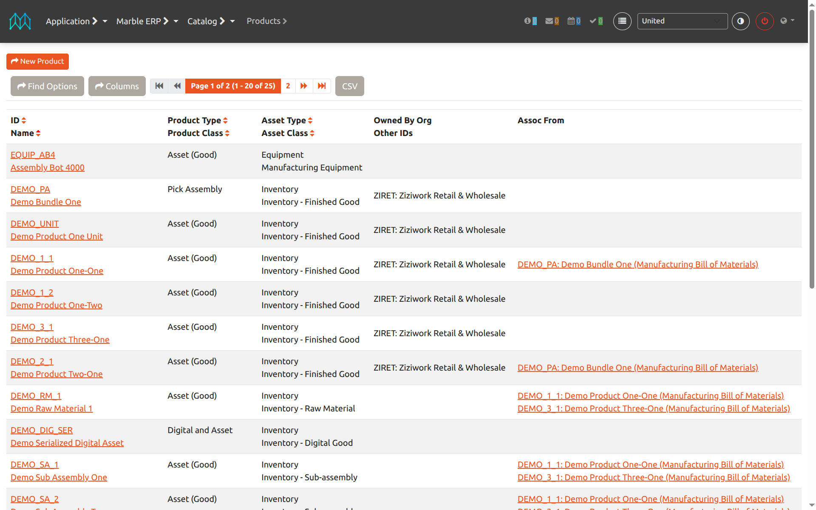The width and height of the screenshot is (816, 510).
Task: Open the Catalog menu
Action: (206, 21)
